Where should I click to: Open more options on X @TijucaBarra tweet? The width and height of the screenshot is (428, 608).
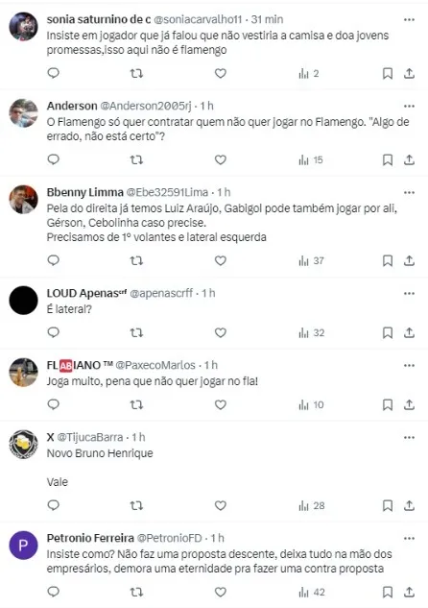point(409,437)
